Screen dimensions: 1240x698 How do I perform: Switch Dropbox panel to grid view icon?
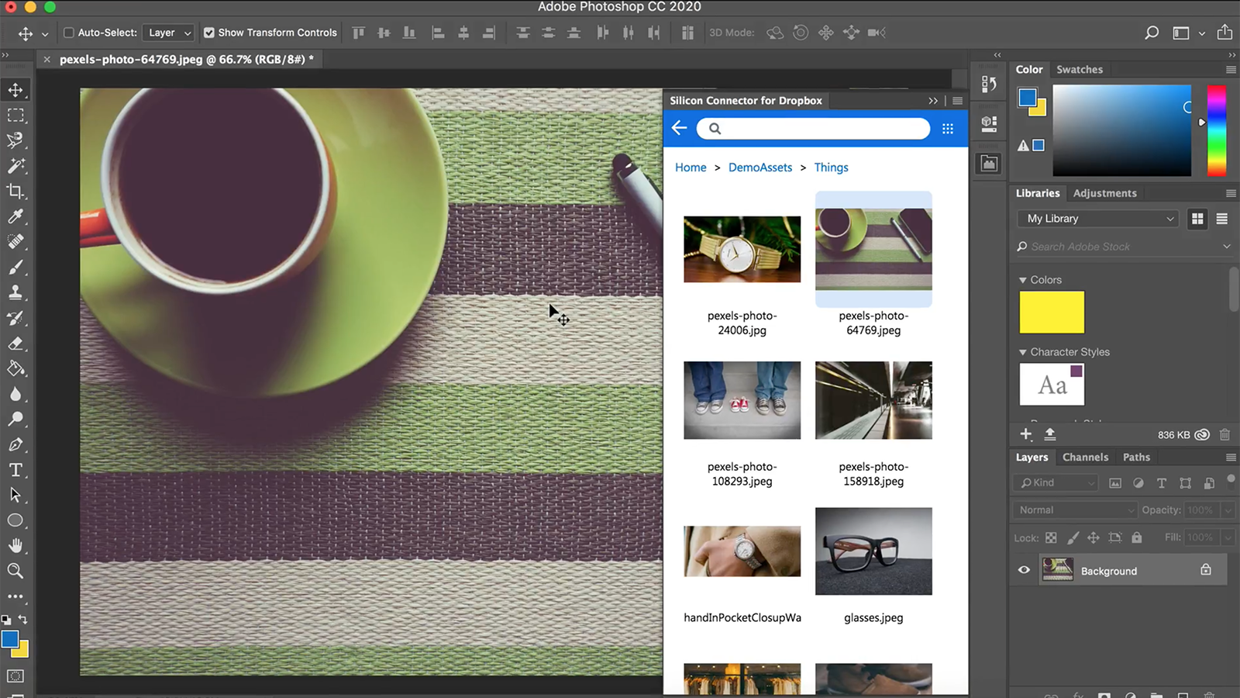coord(947,129)
